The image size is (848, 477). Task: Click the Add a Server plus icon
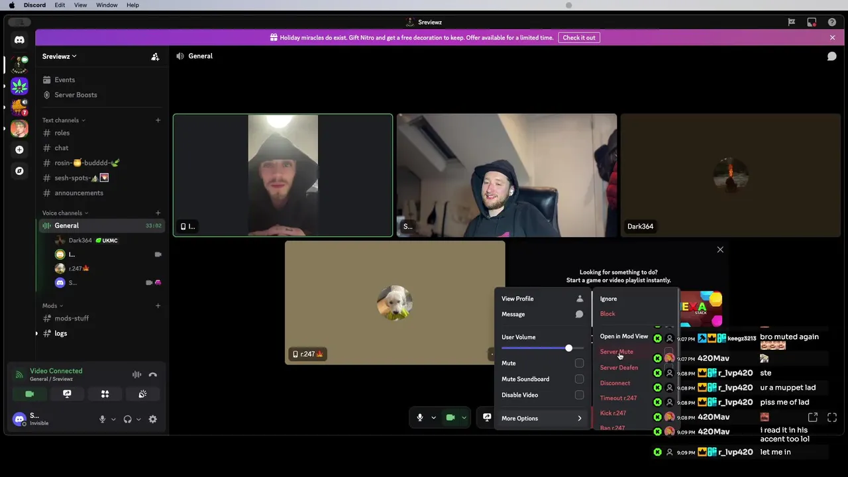click(x=19, y=150)
